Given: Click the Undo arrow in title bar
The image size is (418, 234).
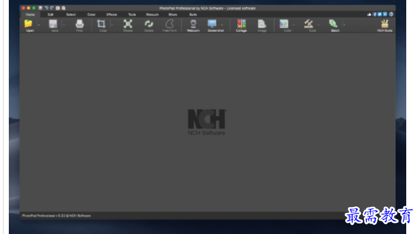Looking at the screenshot, I should pyautogui.click(x=46, y=8).
